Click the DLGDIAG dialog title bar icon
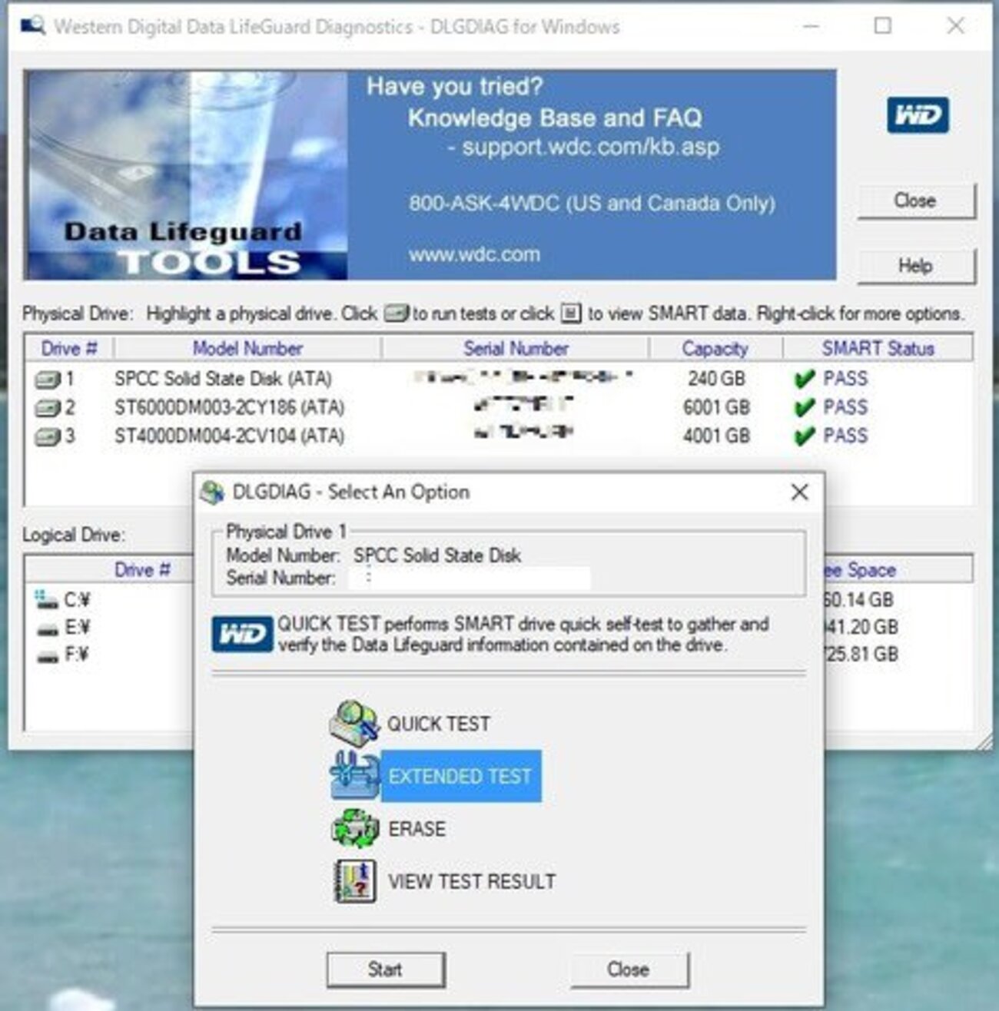The image size is (999, 1011). (x=211, y=492)
